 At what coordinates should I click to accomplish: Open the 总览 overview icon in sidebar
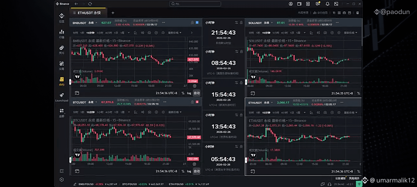(x=62, y=16)
